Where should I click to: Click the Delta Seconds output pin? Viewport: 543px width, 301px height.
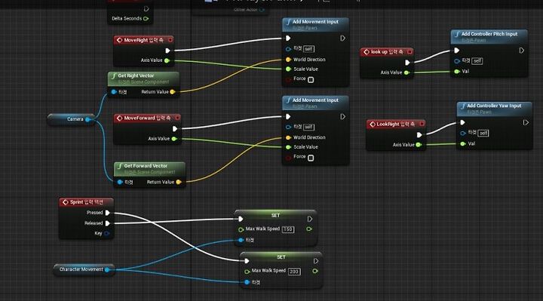(x=146, y=18)
